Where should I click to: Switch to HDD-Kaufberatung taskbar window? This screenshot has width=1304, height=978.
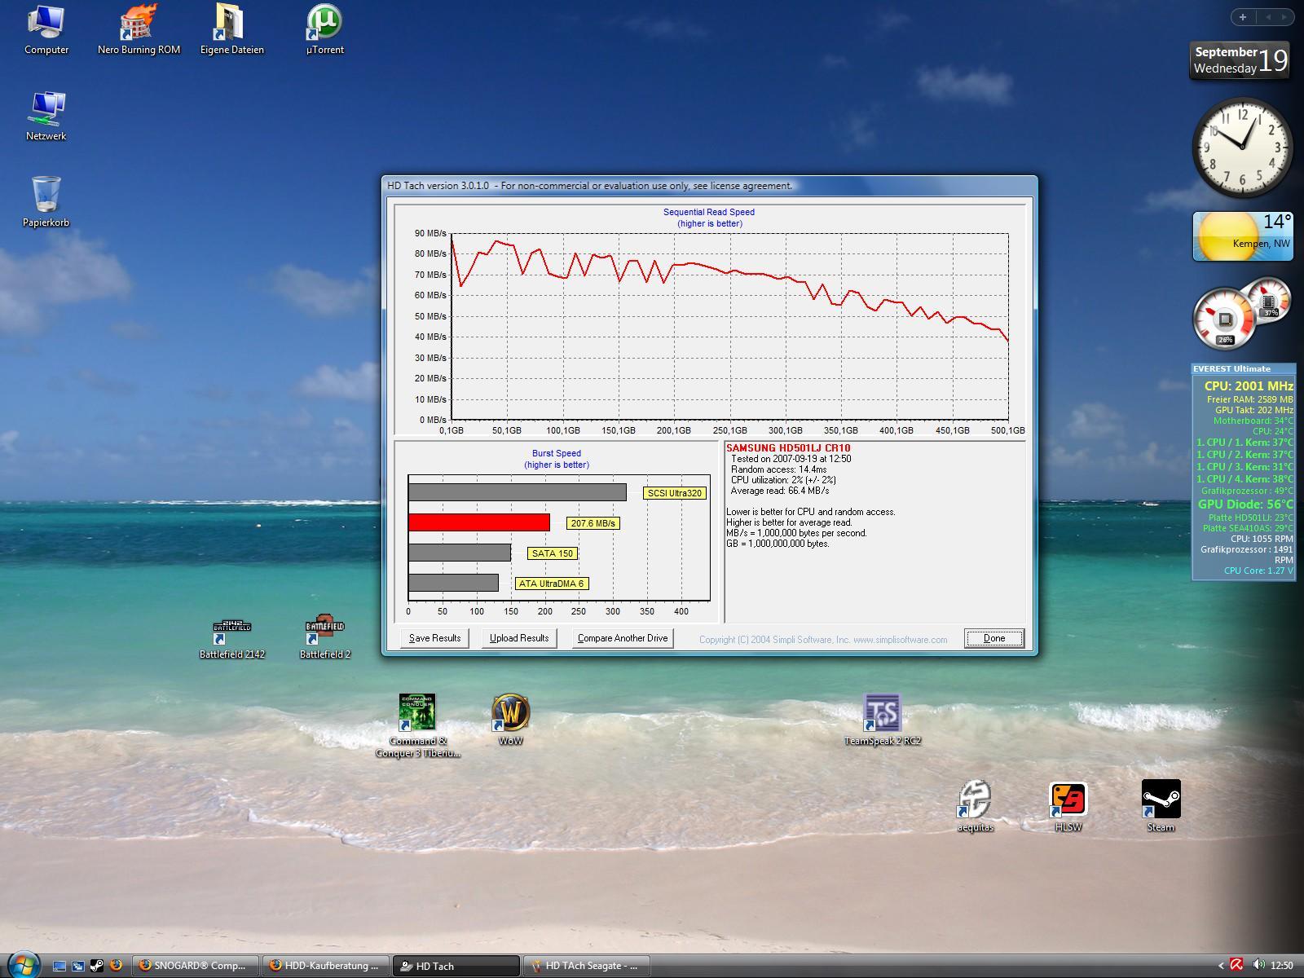(x=326, y=966)
